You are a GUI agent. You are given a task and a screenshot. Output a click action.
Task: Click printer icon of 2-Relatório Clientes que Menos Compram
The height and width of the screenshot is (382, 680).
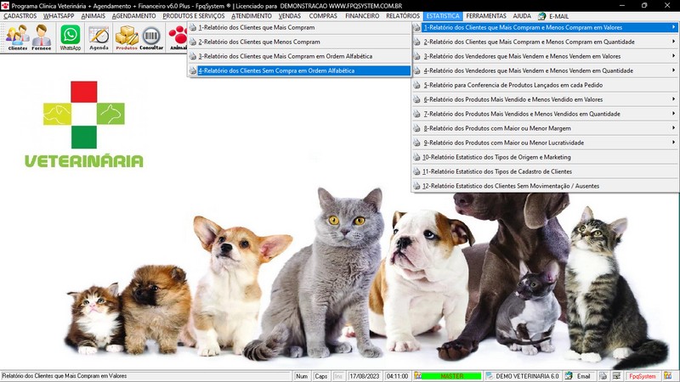coord(193,42)
